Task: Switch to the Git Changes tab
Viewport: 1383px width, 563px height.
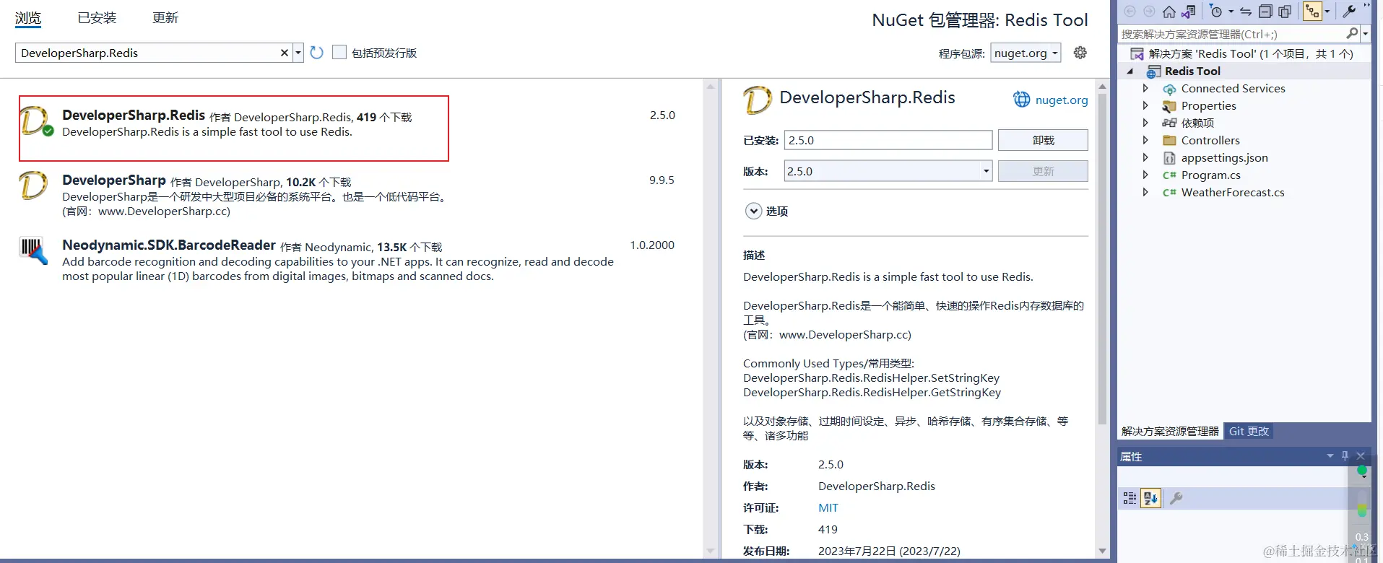Action: 1249,431
